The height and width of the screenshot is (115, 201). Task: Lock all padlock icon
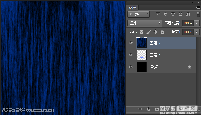coord(162,32)
